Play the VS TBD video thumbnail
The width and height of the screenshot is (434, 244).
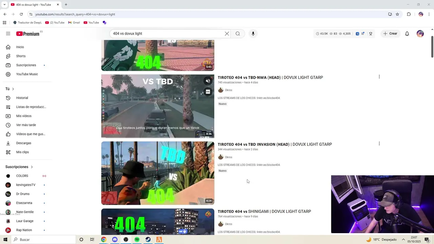pos(158,106)
